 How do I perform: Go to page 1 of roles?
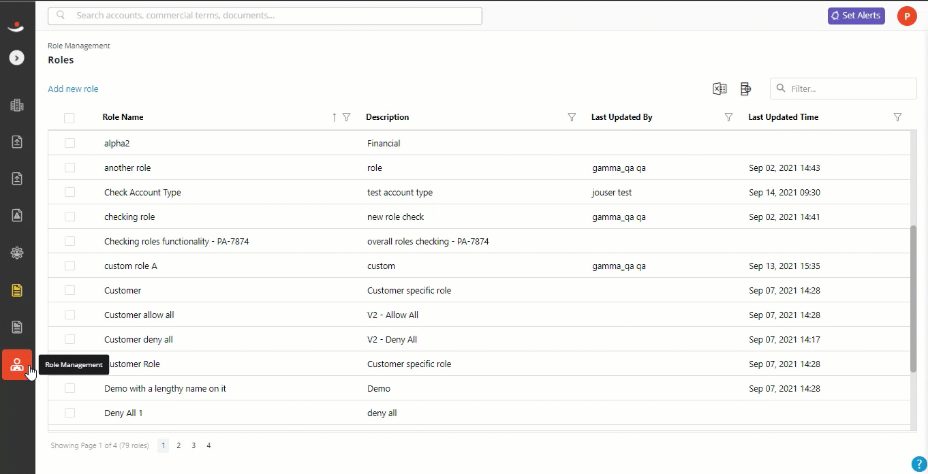[x=164, y=445]
